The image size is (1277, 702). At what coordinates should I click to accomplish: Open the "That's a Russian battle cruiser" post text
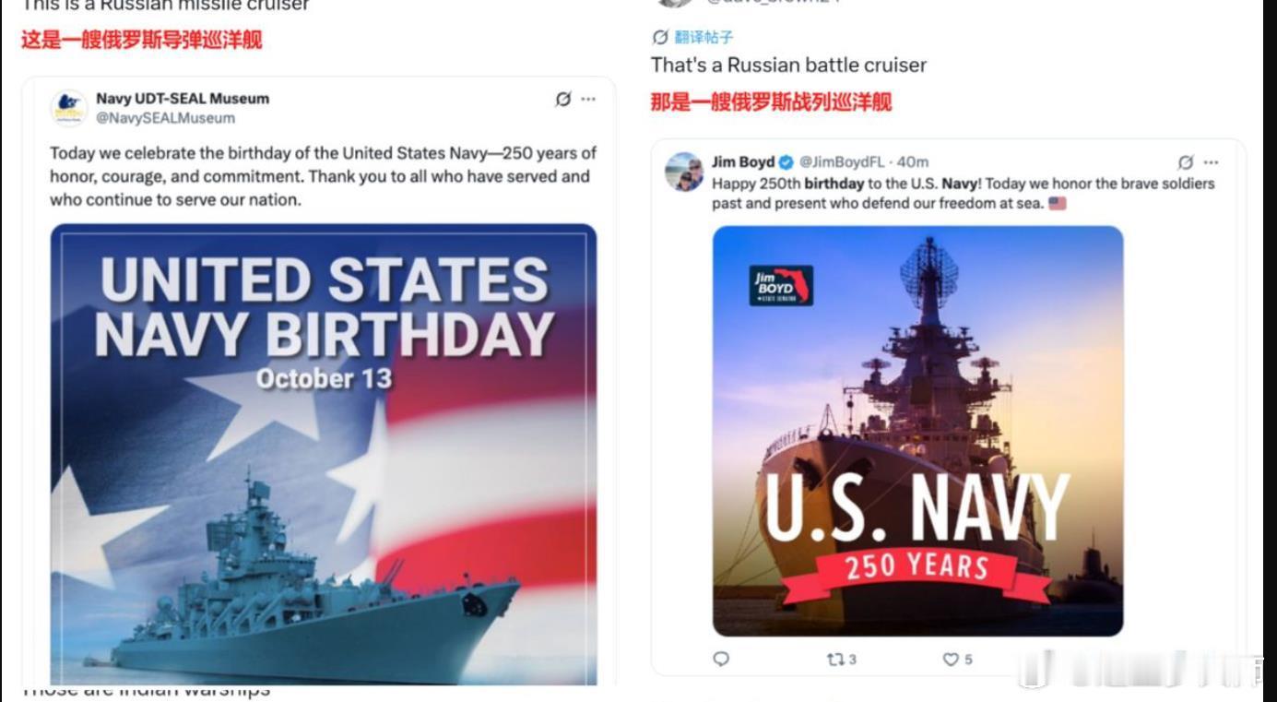pos(788,65)
